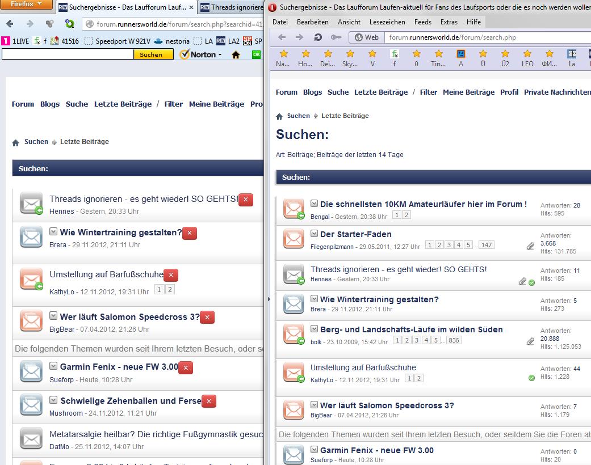Click red X next to Wie Wintertraining gestalten
The width and height of the screenshot is (591, 465).
click(x=190, y=233)
